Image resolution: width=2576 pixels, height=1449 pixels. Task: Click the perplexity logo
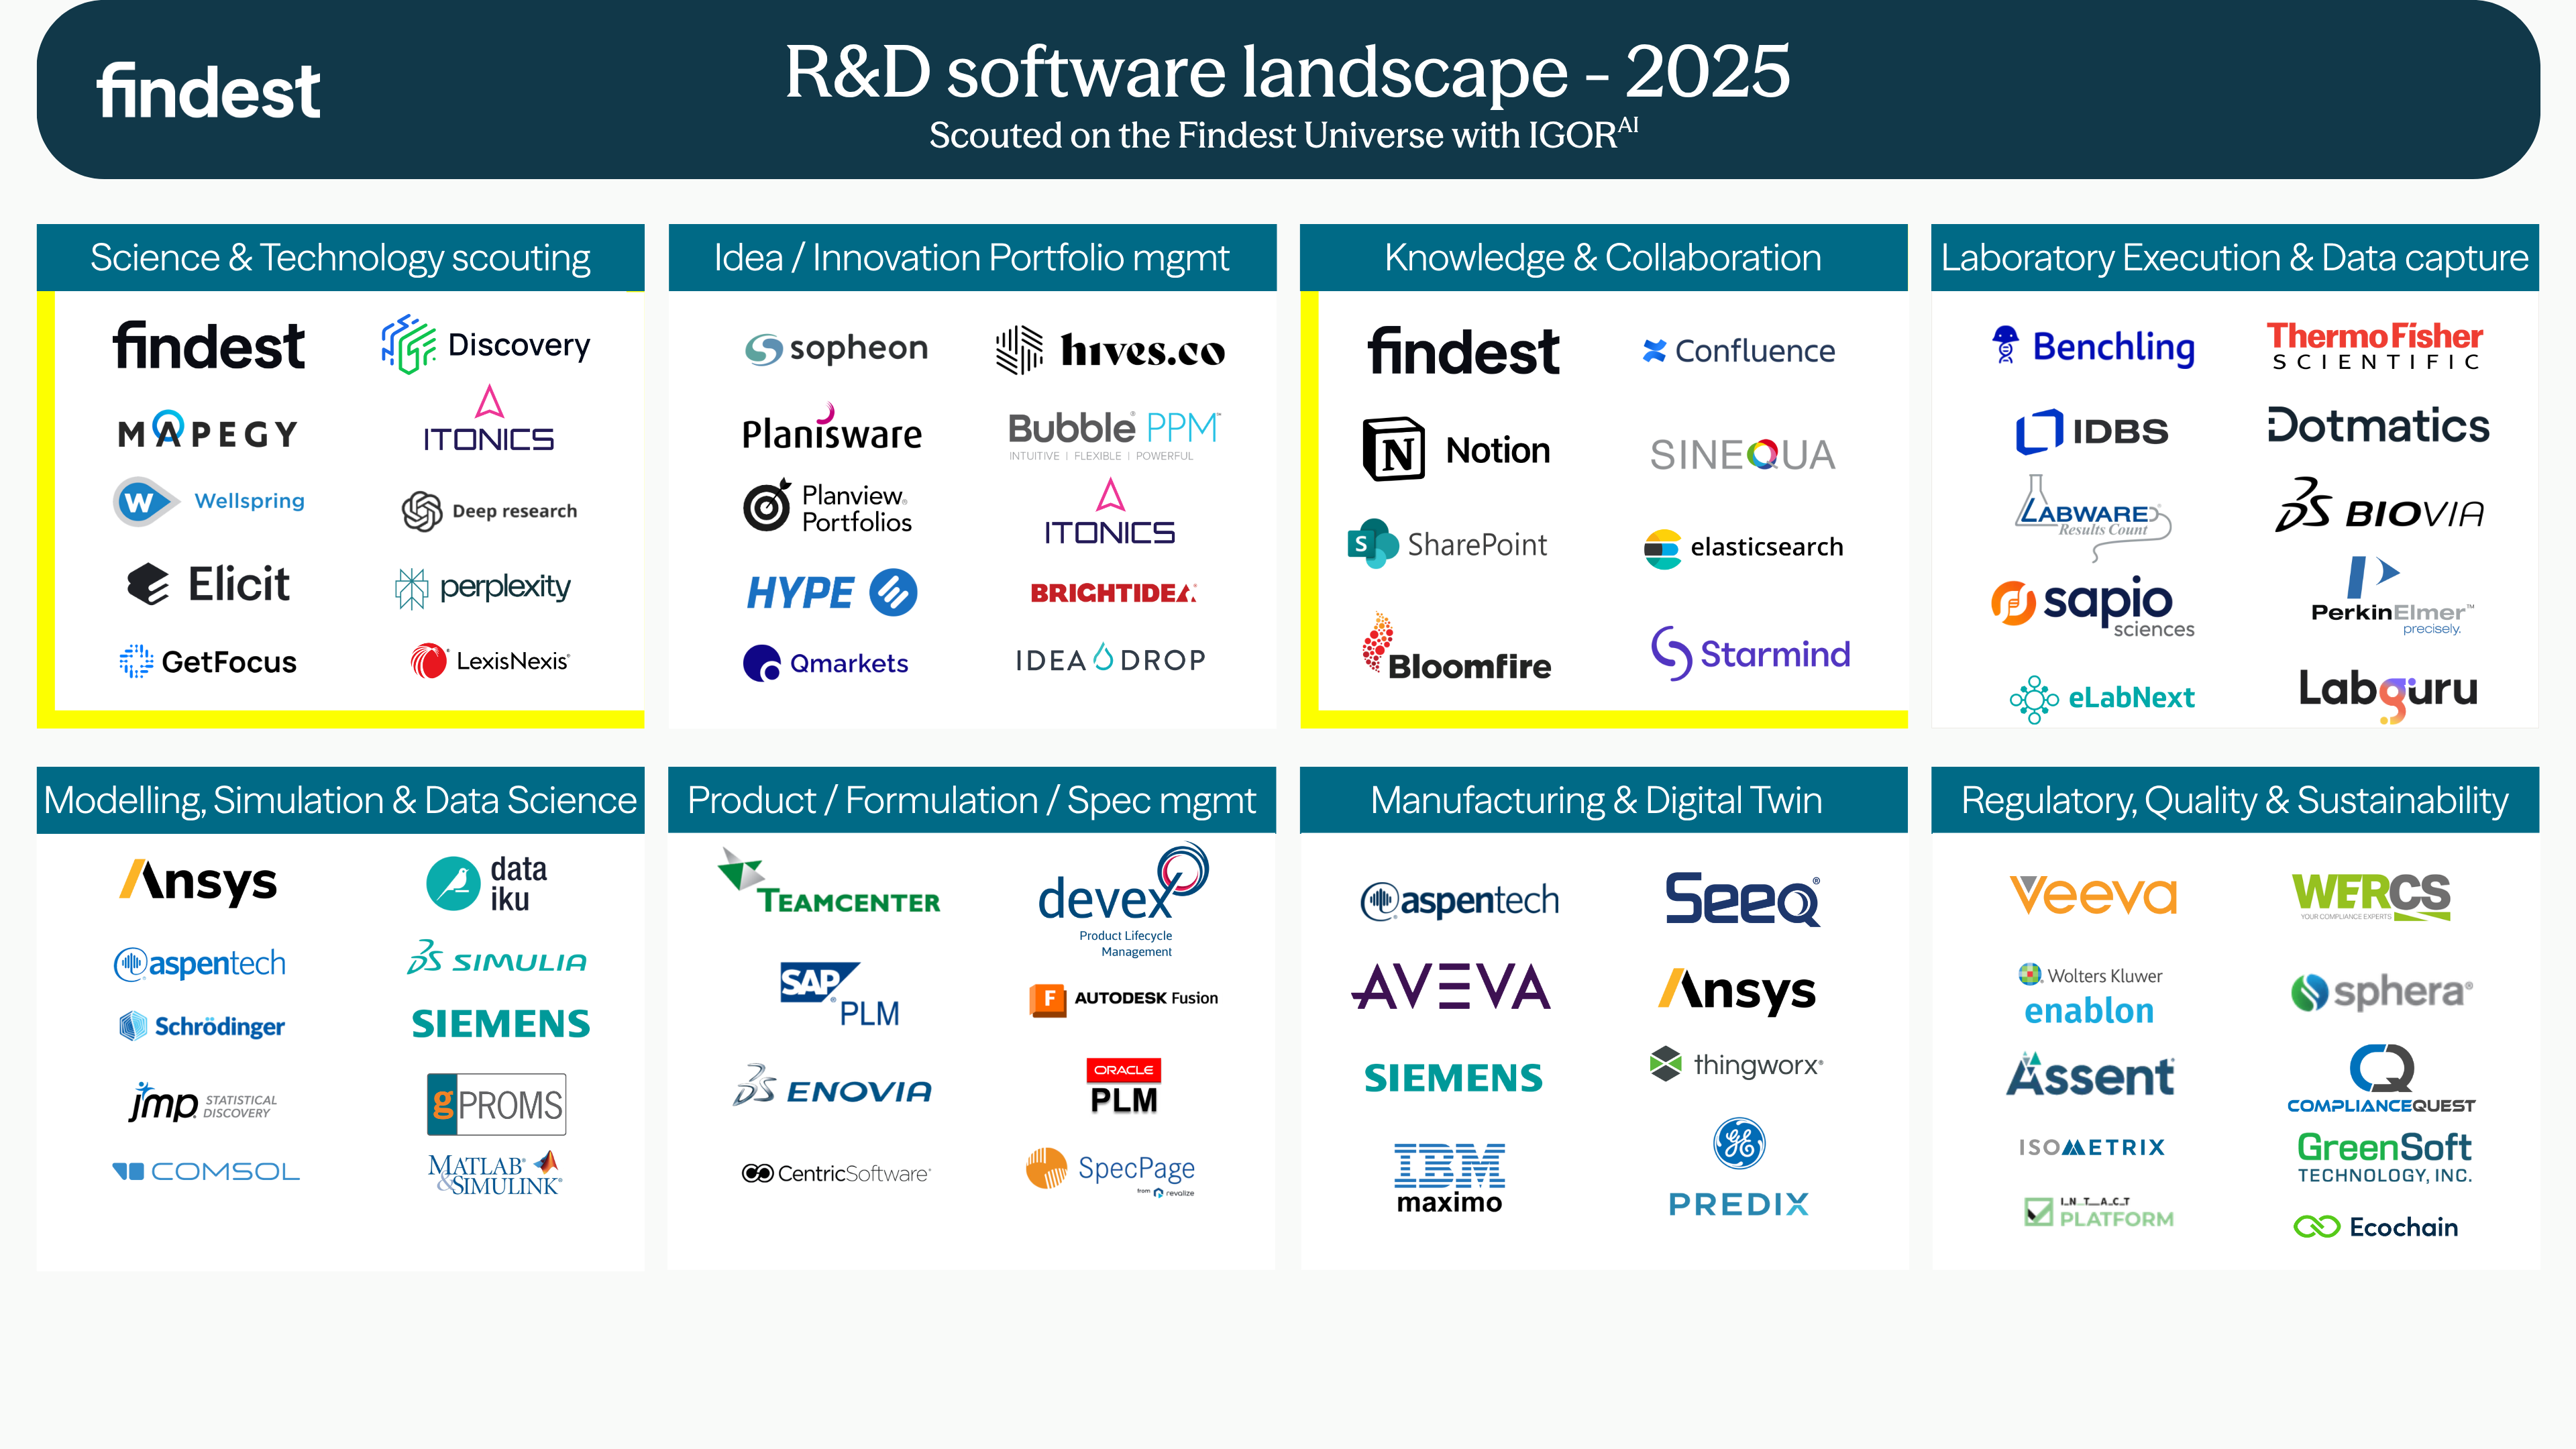pyautogui.click(x=482, y=587)
